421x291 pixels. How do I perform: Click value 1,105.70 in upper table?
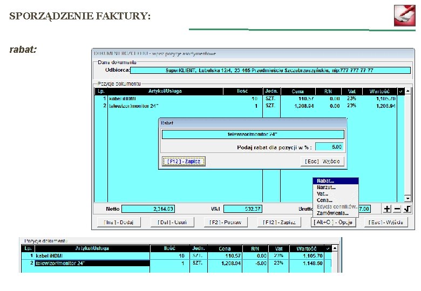(385, 99)
